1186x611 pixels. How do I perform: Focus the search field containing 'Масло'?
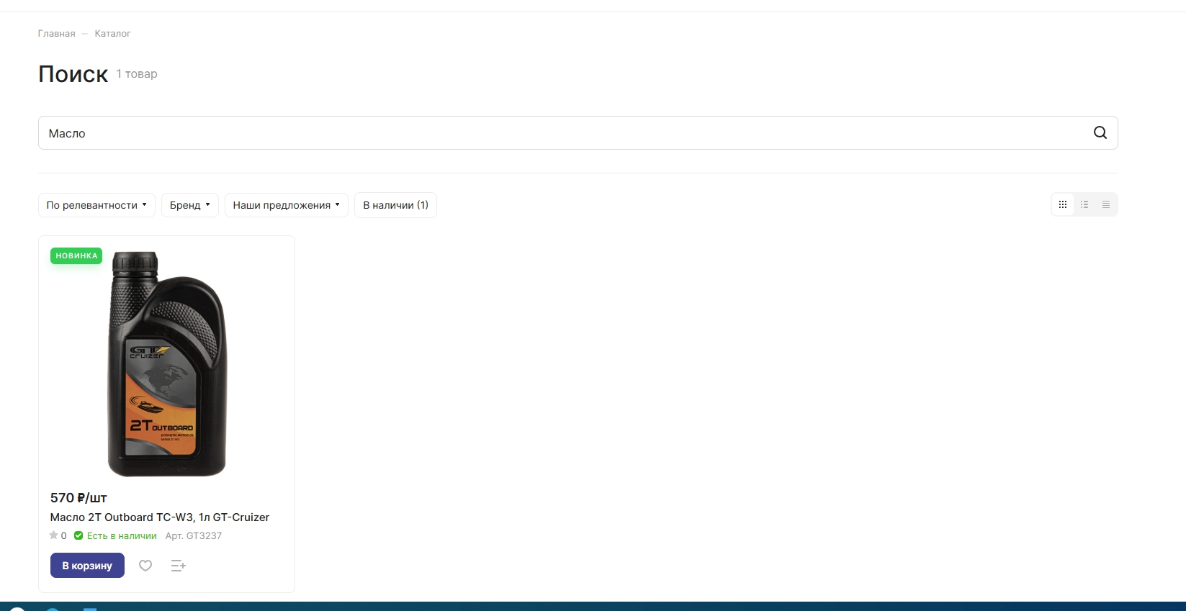(x=562, y=133)
